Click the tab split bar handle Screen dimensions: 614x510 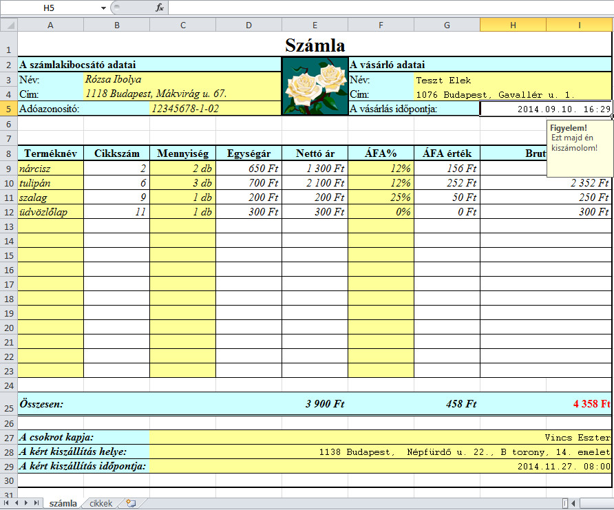(564, 503)
